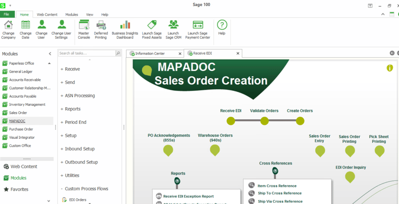The image size is (399, 204).
Task: Click the Receive EDI flow node
Action: (231, 121)
